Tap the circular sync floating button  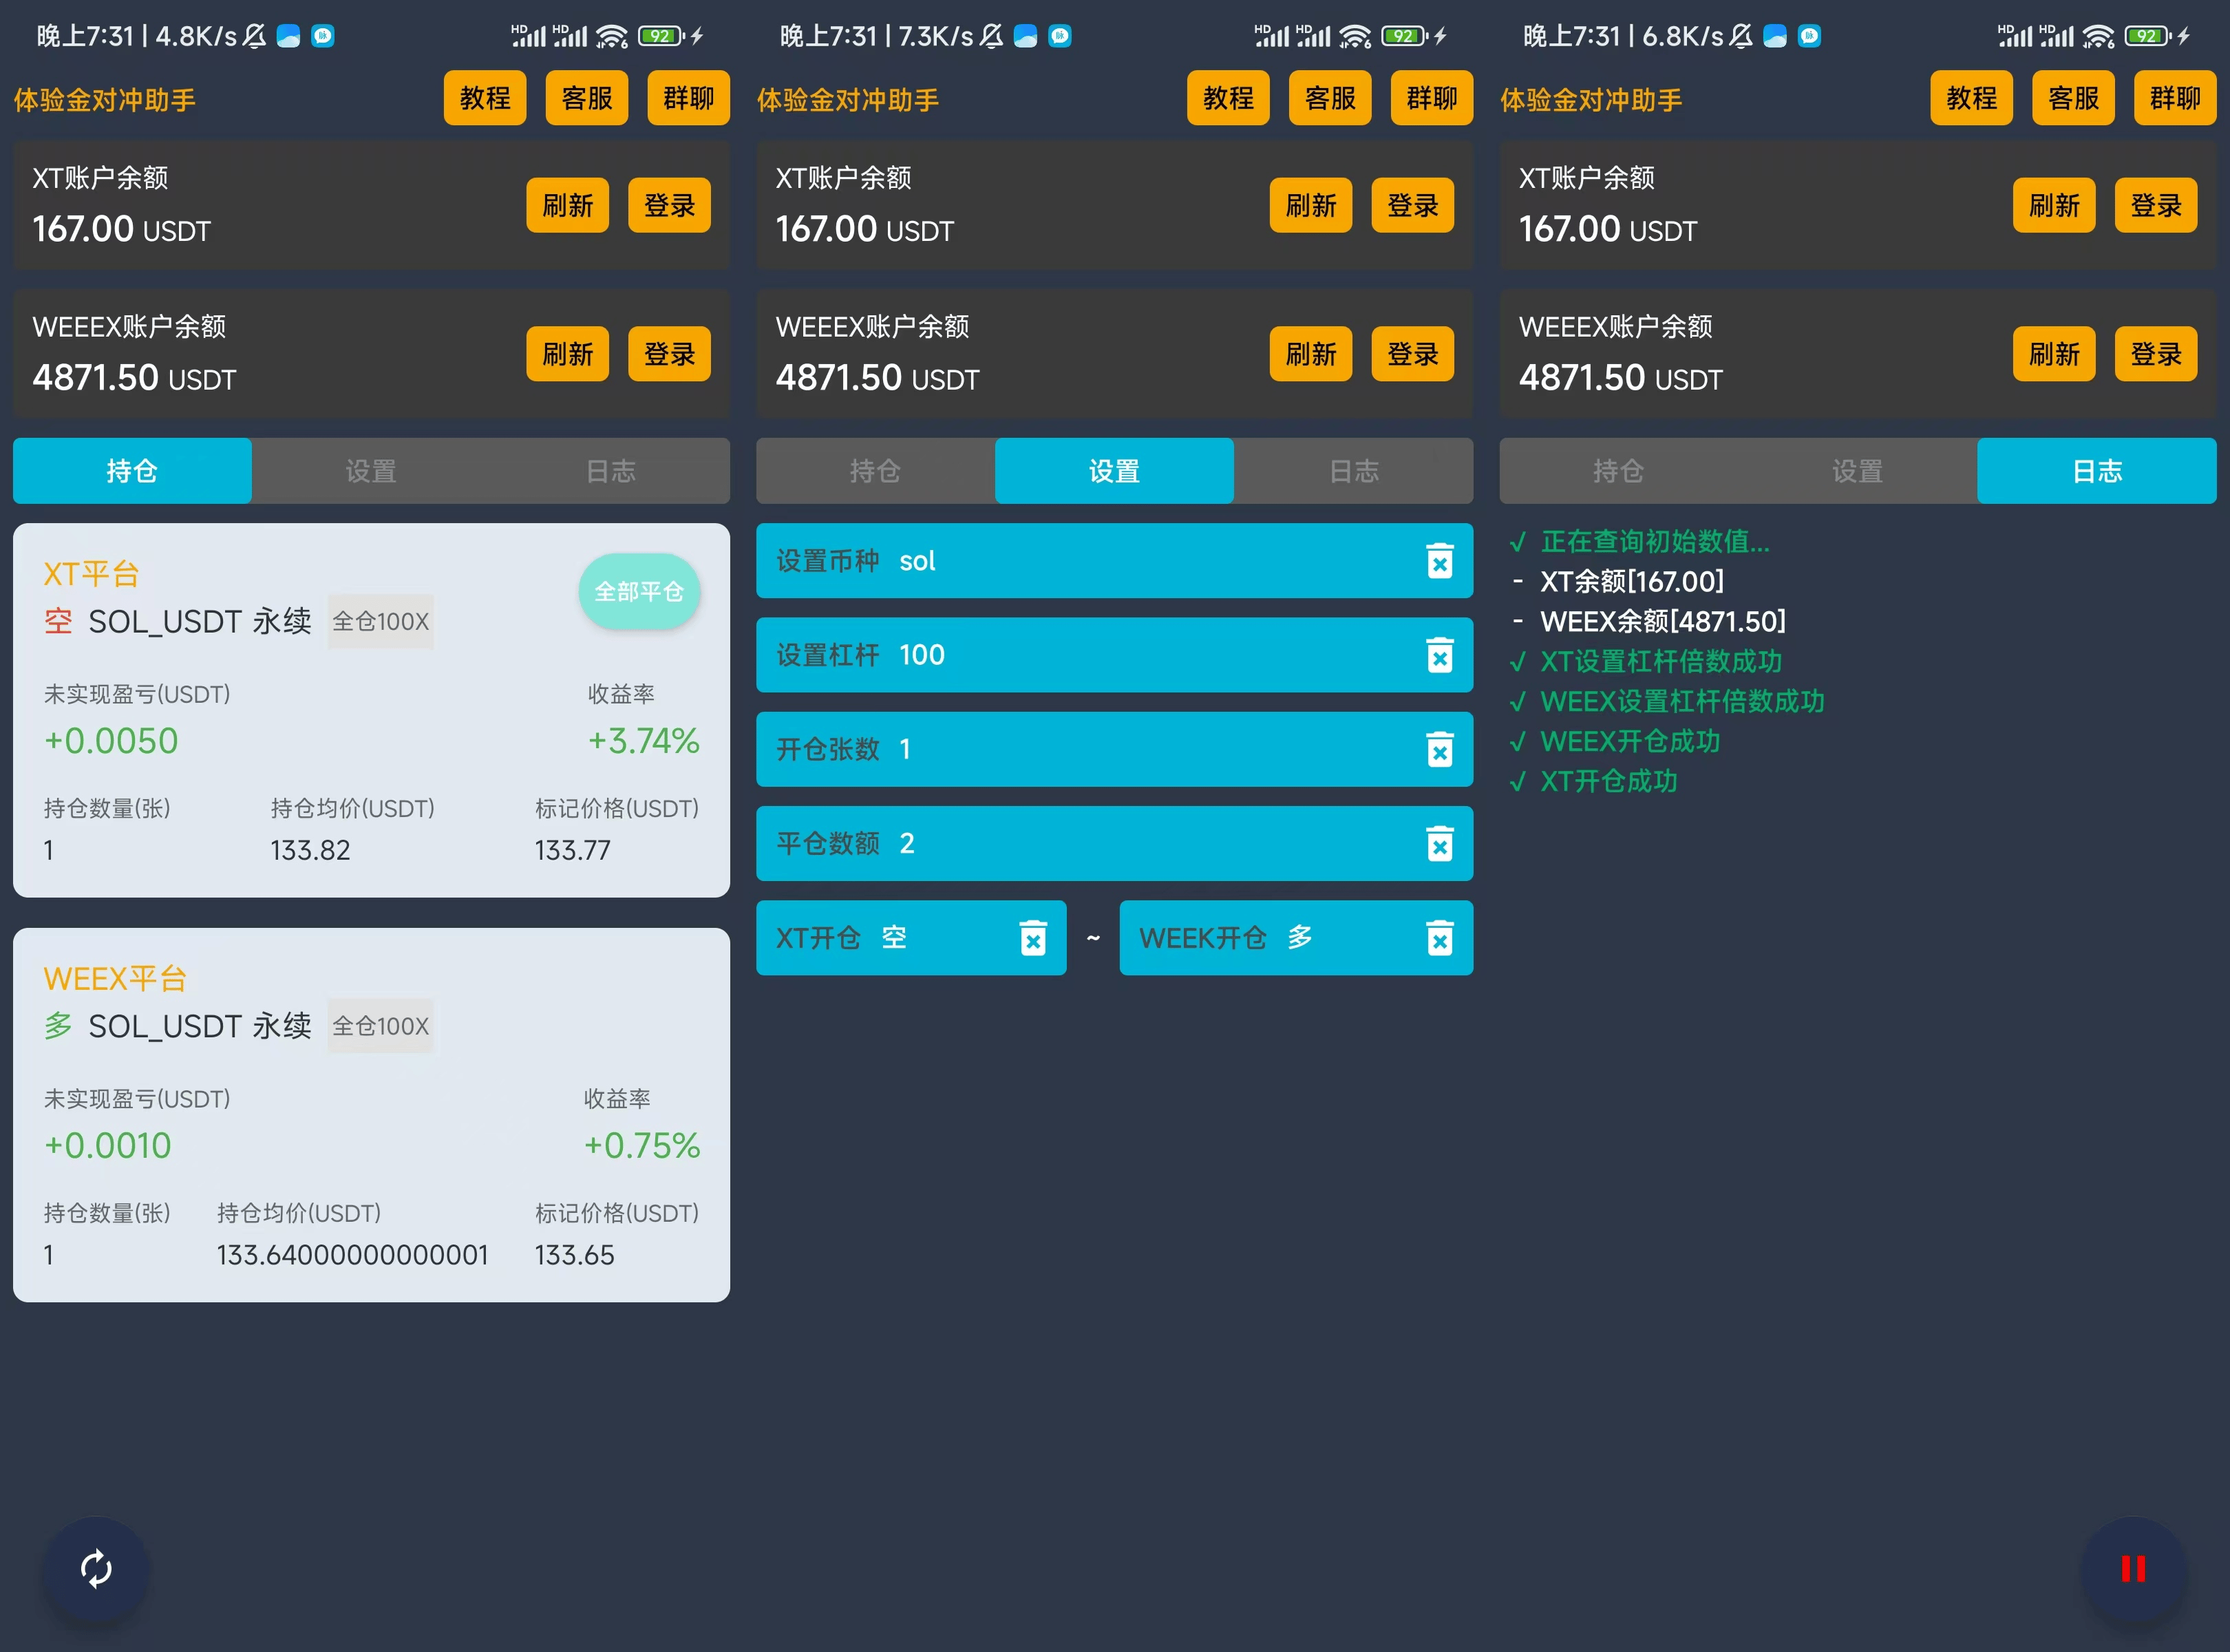96,1568
